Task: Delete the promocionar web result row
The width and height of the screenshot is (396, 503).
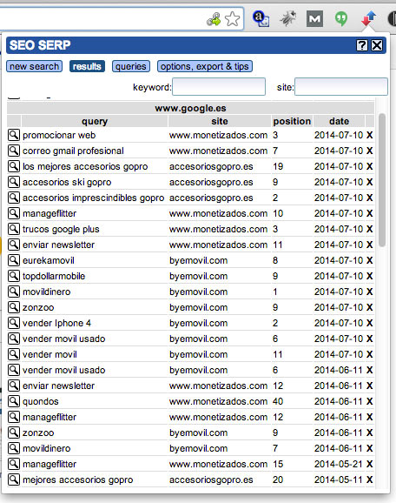Action: 369,135
